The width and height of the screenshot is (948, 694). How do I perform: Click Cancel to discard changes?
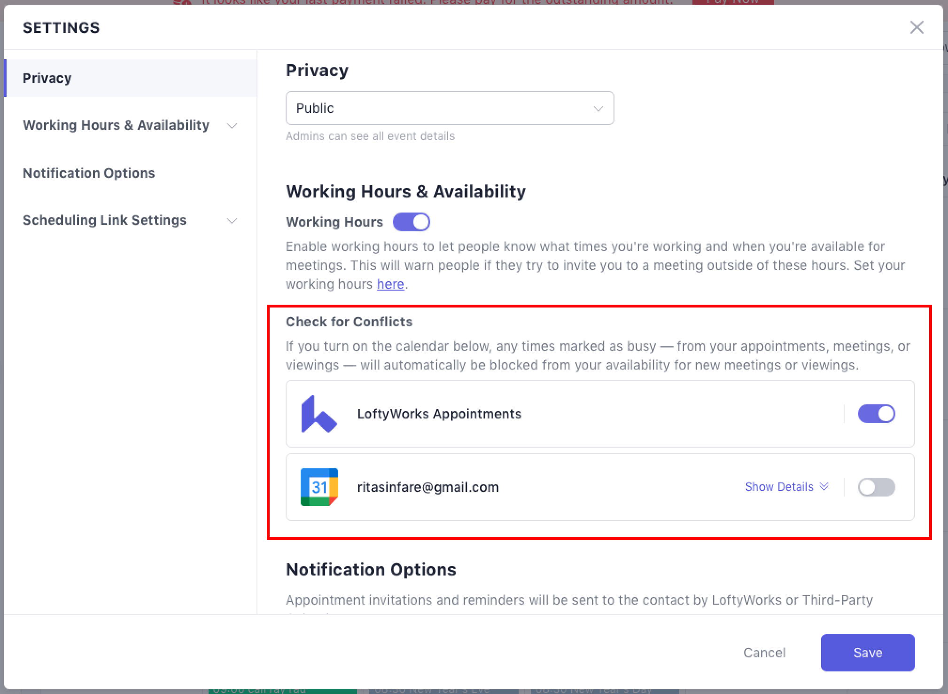pyautogui.click(x=764, y=653)
